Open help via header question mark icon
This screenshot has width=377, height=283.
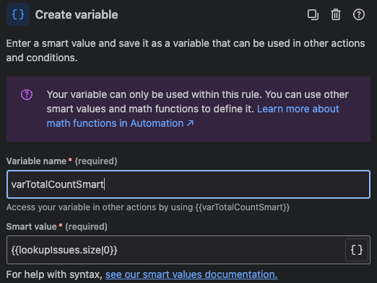[359, 14]
